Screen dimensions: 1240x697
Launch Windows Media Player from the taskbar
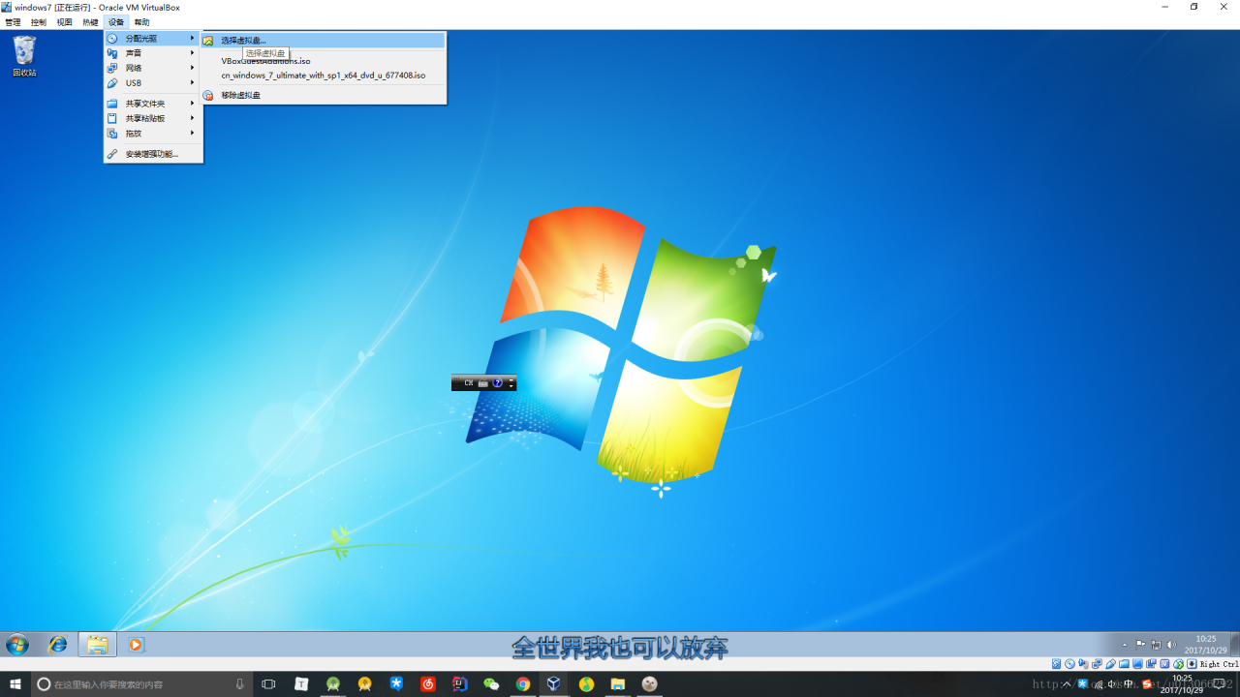click(x=136, y=645)
